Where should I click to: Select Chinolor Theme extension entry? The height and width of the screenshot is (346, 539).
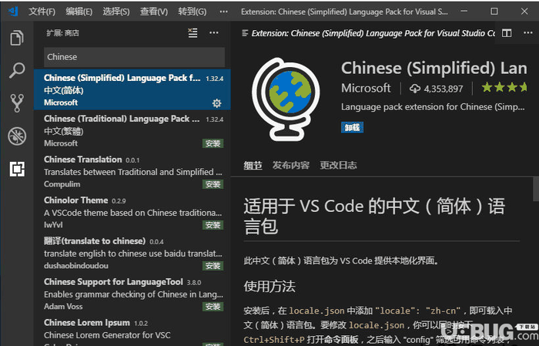(x=132, y=212)
